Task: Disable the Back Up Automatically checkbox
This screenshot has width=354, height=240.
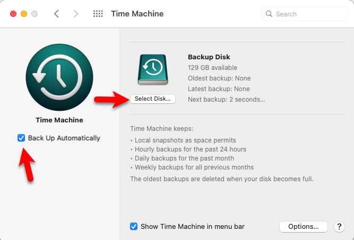Action: [x=21, y=138]
